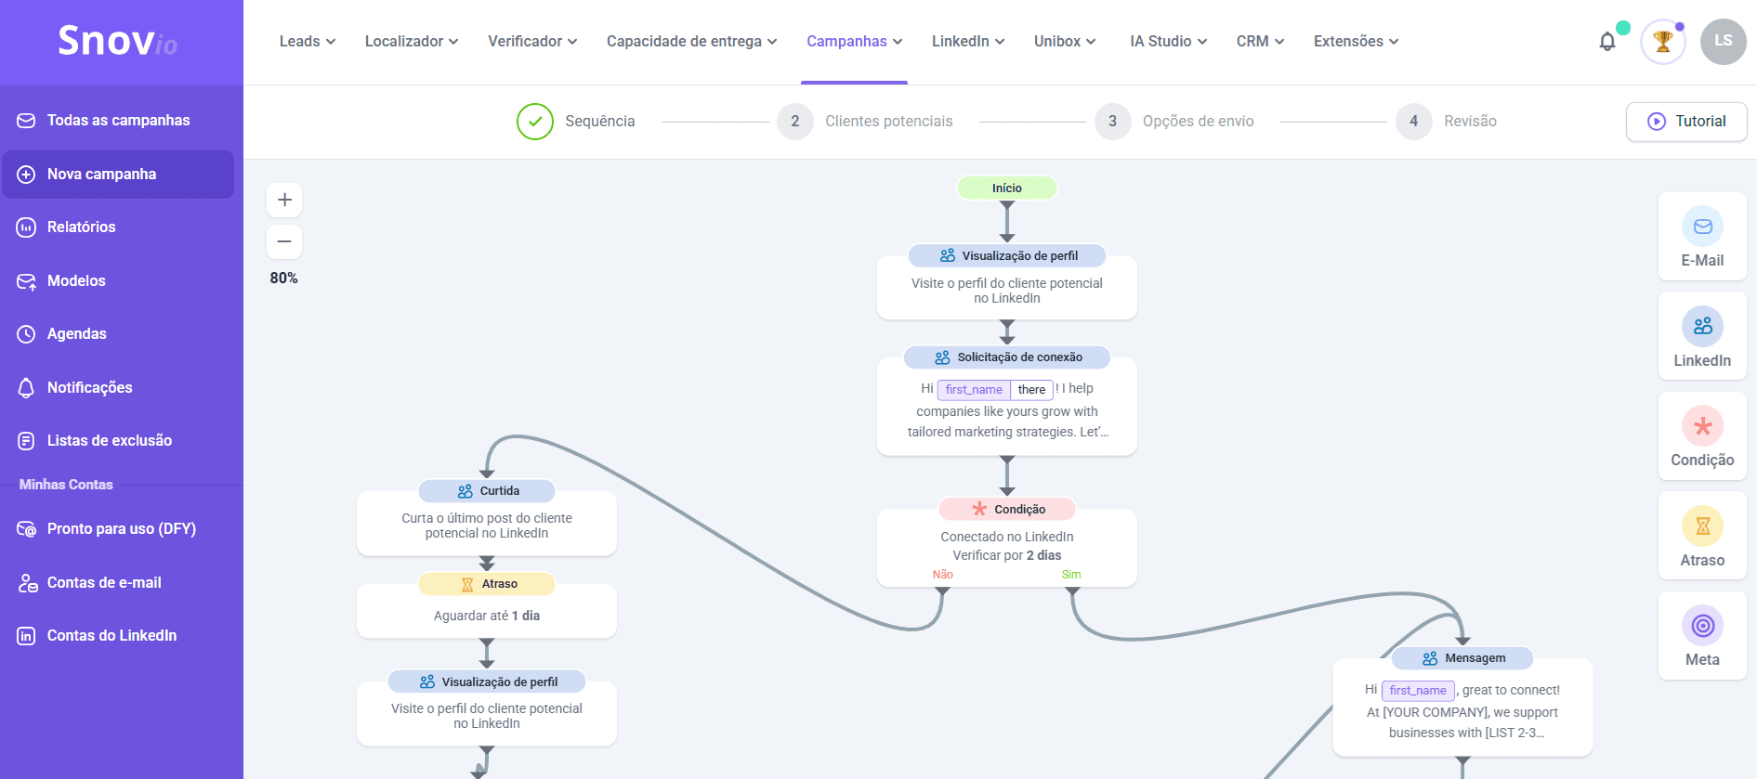The width and height of the screenshot is (1757, 779).
Task: Zoom out with the minus button
Action: click(x=284, y=241)
